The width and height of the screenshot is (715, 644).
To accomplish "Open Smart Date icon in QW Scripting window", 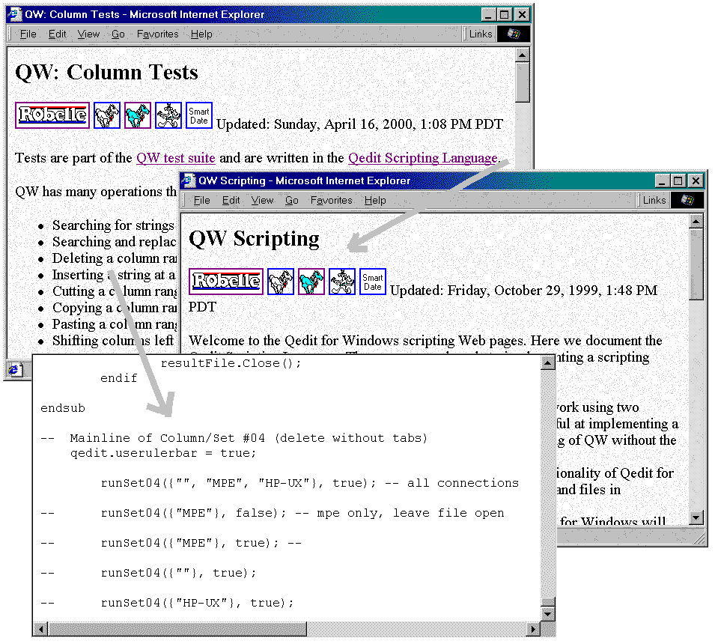I will [x=373, y=282].
